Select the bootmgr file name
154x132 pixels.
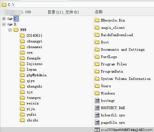pos(108,101)
